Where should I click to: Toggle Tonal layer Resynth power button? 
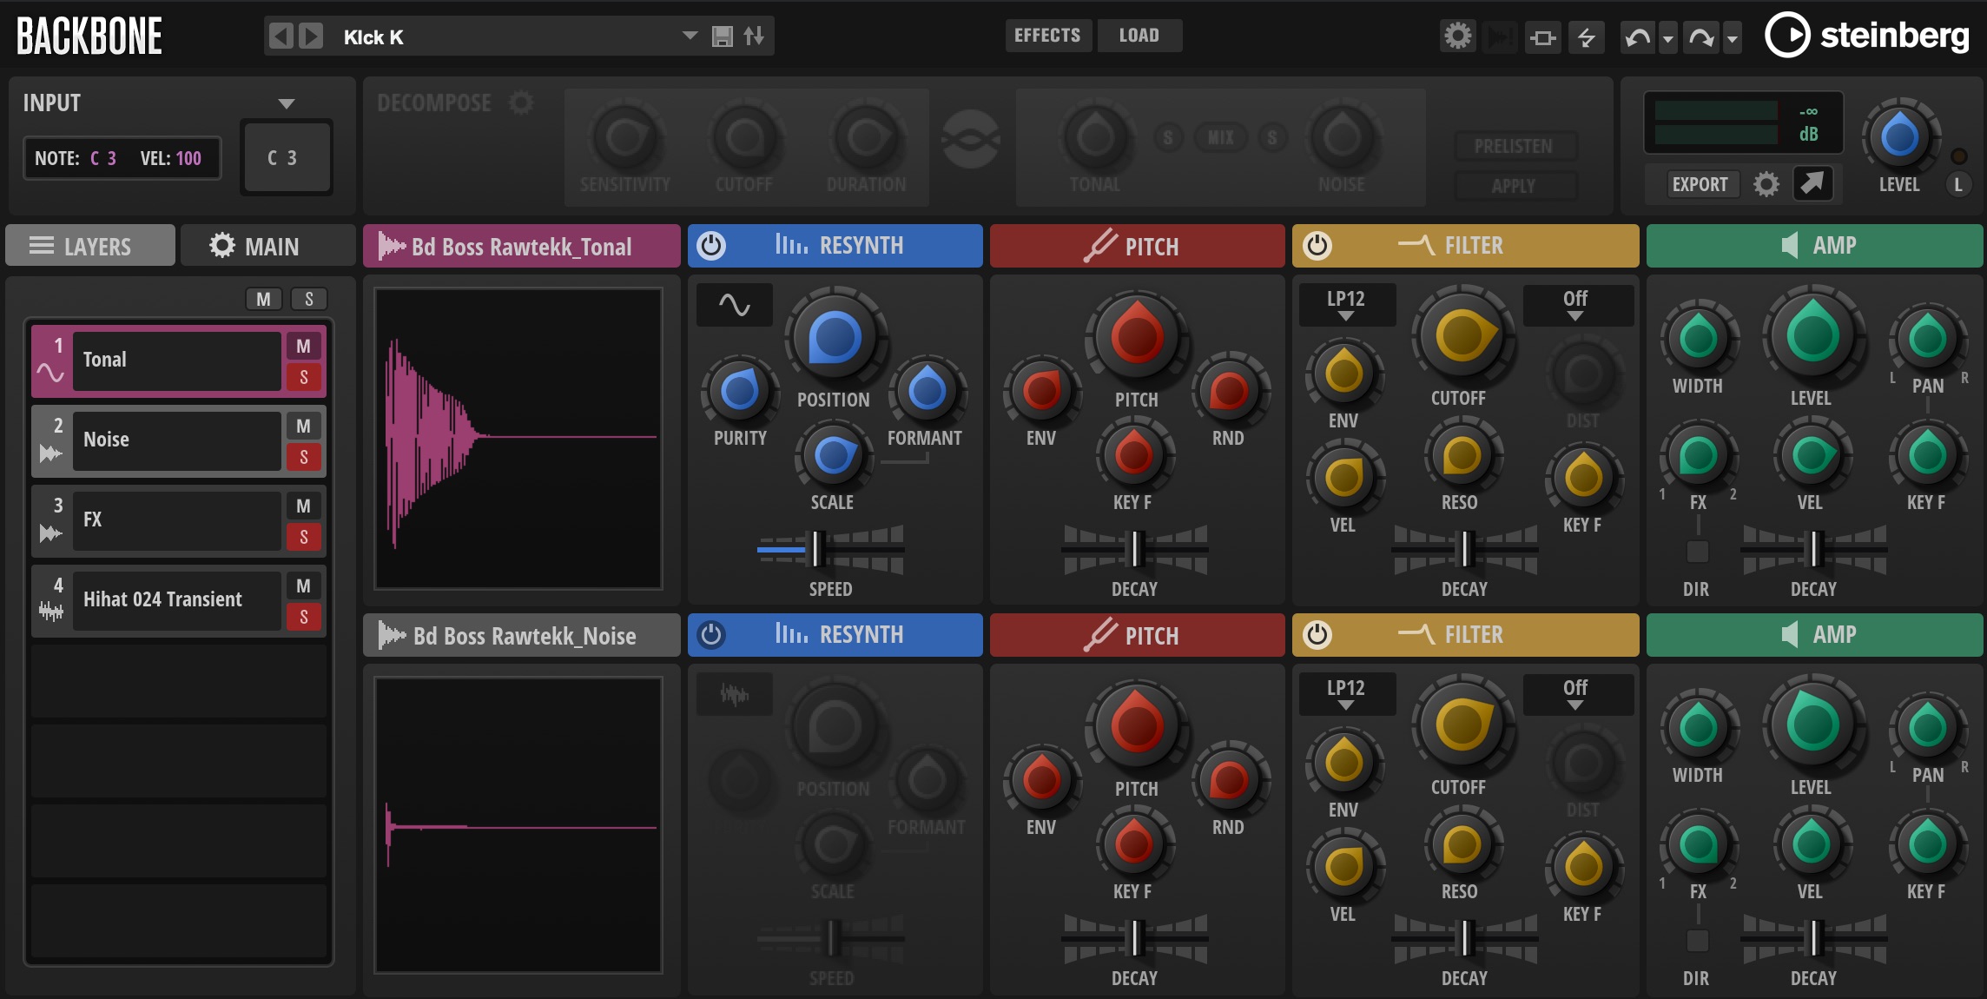[x=711, y=246]
